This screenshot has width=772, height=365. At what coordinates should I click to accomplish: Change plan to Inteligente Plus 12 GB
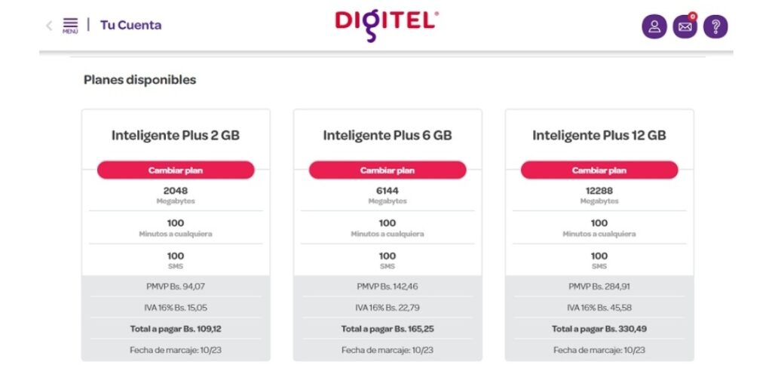599,170
